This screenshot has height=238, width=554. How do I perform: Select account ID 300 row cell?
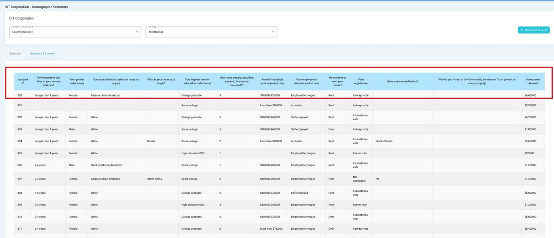coord(20,95)
